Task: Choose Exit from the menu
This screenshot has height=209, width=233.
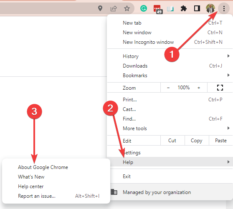Action: click(x=170, y=176)
